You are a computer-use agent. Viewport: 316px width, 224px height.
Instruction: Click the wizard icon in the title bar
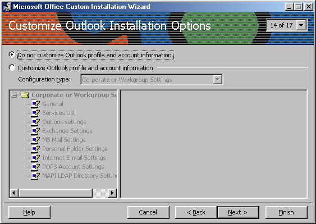(x=7, y=7)
